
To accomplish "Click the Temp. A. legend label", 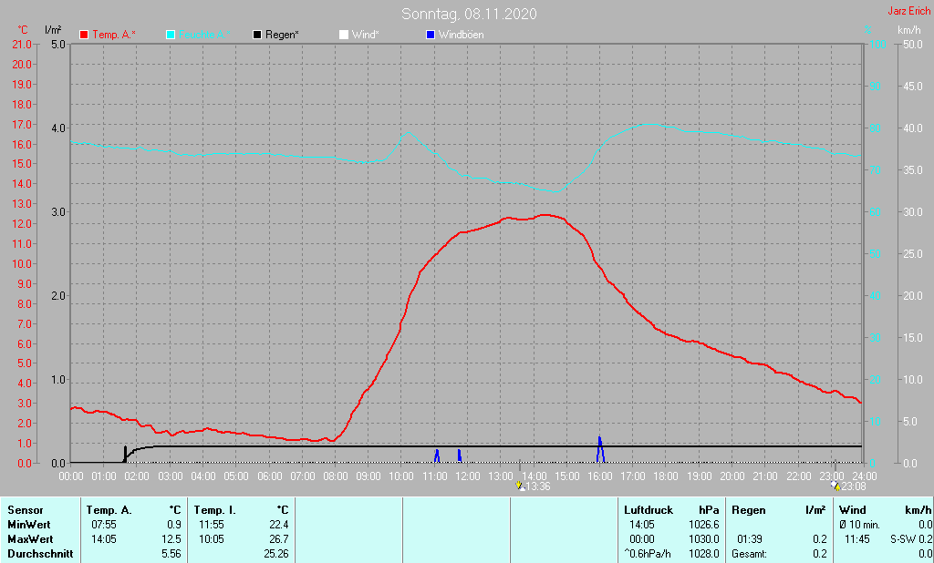I will pos(114,35).
